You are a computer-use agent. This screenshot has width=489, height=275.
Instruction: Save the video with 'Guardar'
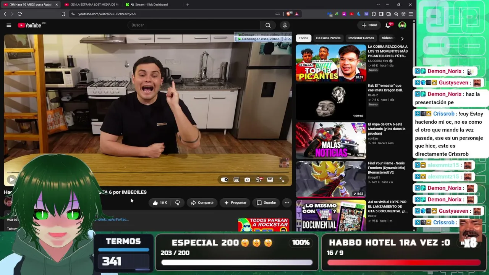266,203
